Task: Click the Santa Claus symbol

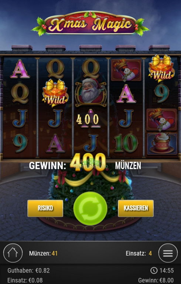Action: [91, 92]
